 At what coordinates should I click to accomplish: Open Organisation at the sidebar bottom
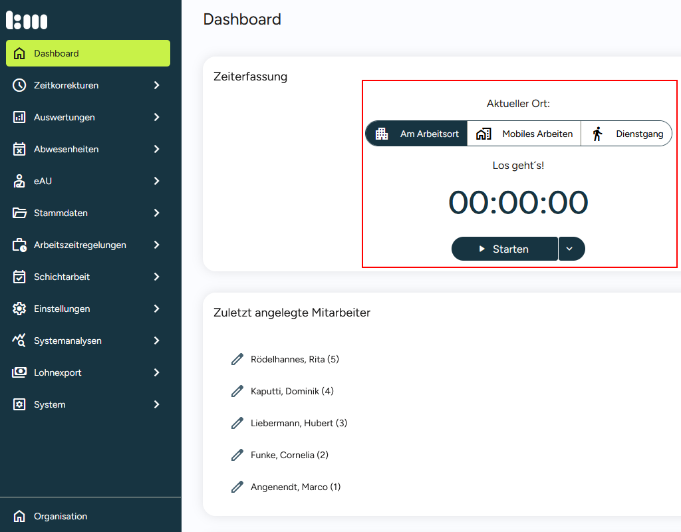[60, 516]
